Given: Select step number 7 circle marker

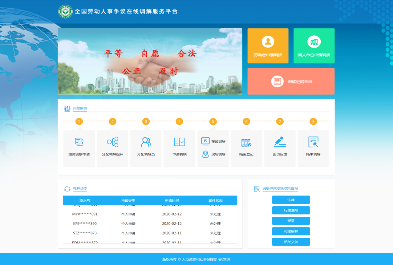Looking at the screenshot, I should coord(280,121).
